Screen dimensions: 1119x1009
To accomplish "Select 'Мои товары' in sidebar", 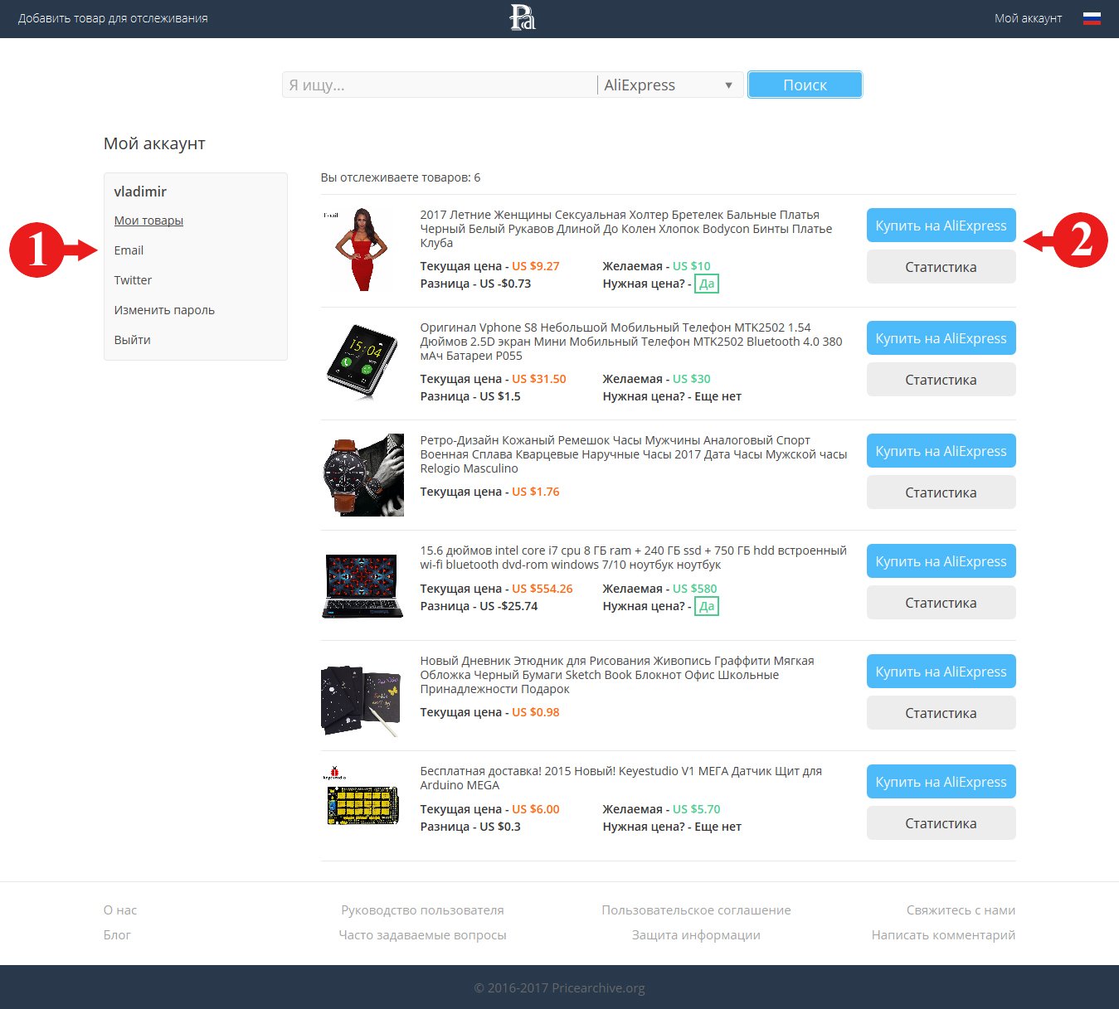I will (x=148, y=221).
